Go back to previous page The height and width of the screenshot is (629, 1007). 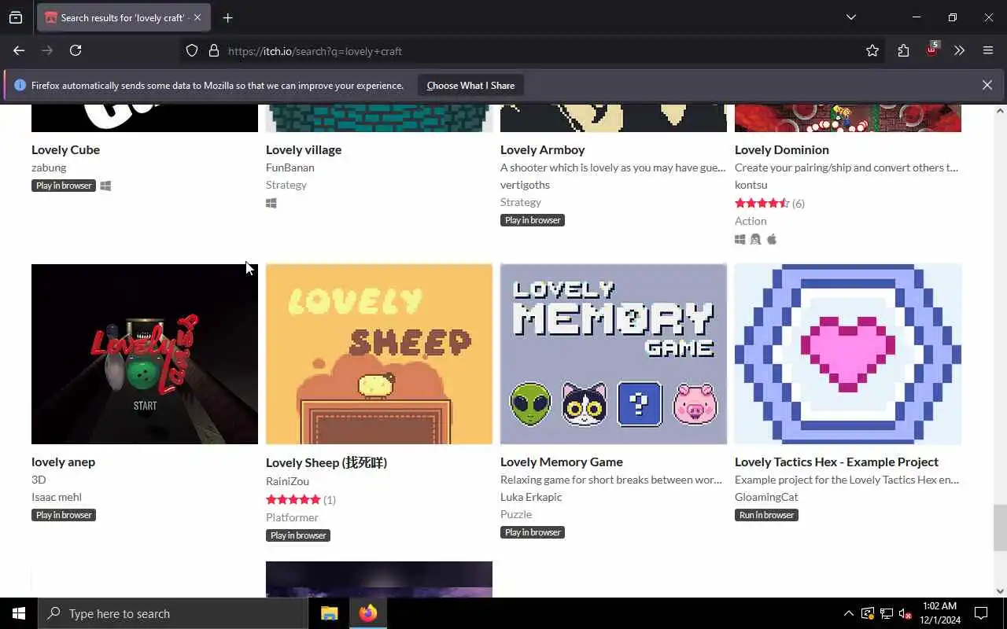point(19,50)
